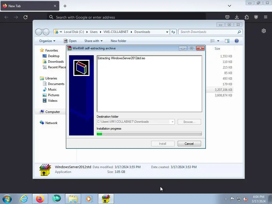Open Recent Places in navigation pane
This screenshot has height=204, width=272.
point(57,67)
